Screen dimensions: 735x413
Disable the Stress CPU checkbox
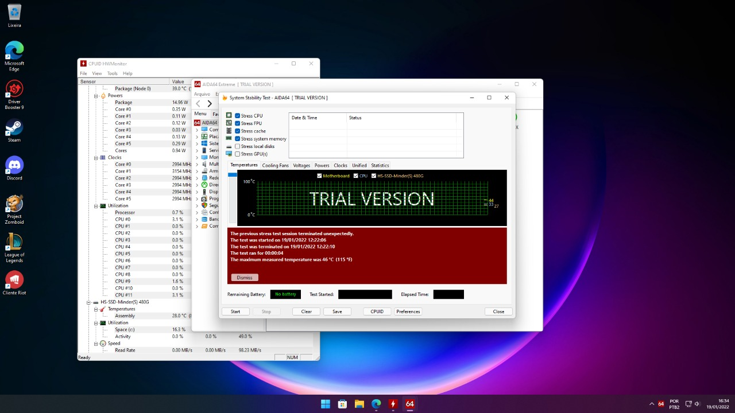[238, 116]
